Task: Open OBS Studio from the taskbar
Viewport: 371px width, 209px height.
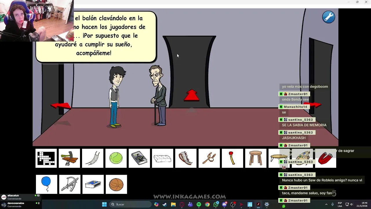Action: tap(233, 204)
